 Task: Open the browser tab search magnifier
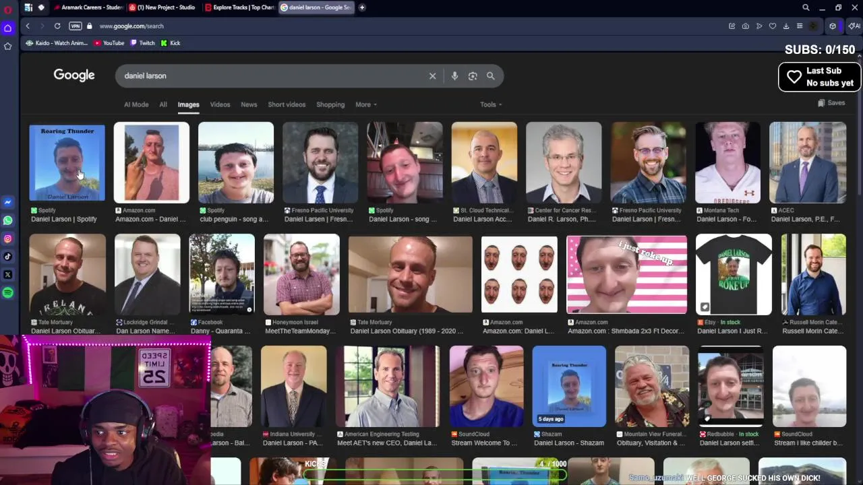[x=806, y=7]
